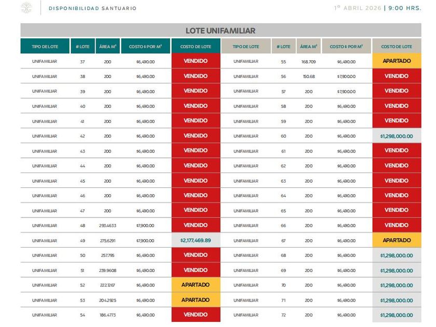Click the right TIPO DE LOTE column header
Screen dimensions: 436x327
[246, 46]
